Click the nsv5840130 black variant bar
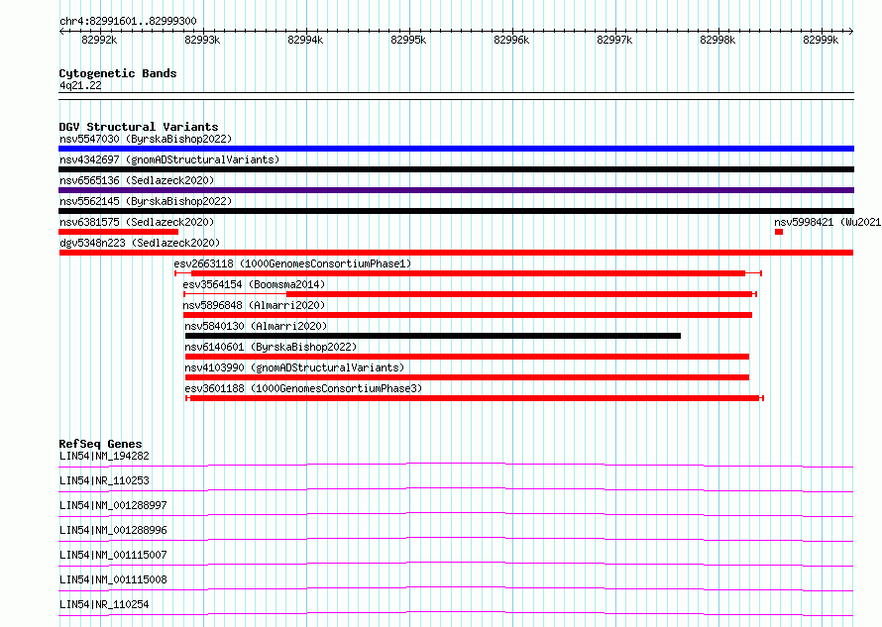Image resolution: width=882 pixels, height=627 pixels. click(433, 336)
